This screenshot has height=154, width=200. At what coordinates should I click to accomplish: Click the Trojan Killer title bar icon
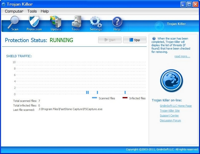tap(3, 4)
